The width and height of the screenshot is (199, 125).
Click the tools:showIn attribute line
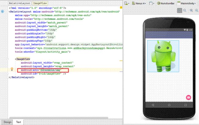[x=43, y=52]
